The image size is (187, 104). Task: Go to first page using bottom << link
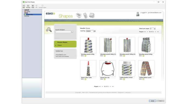100,86
